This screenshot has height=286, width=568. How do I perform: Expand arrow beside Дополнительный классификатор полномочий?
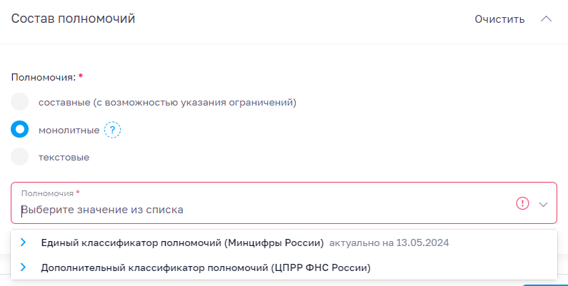(23, 267)
